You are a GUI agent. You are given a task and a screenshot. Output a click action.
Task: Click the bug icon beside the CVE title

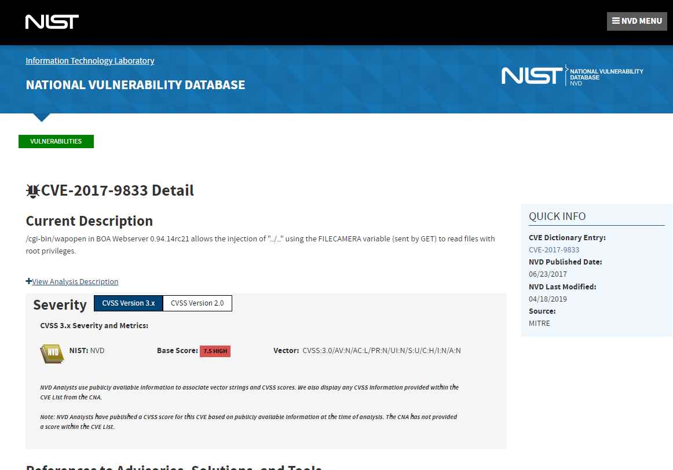pyautogui.click(x=33, y=190)
